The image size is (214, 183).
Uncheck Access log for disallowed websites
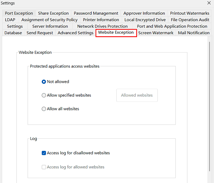coord(44,153)
